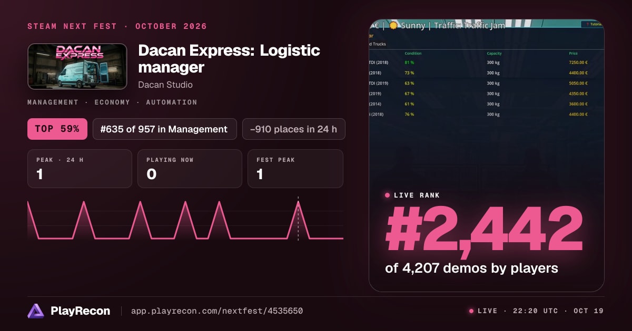The image size is (632, 331).
Task: Click the PEAK · 24 H stat card
Action: point(80,169)
